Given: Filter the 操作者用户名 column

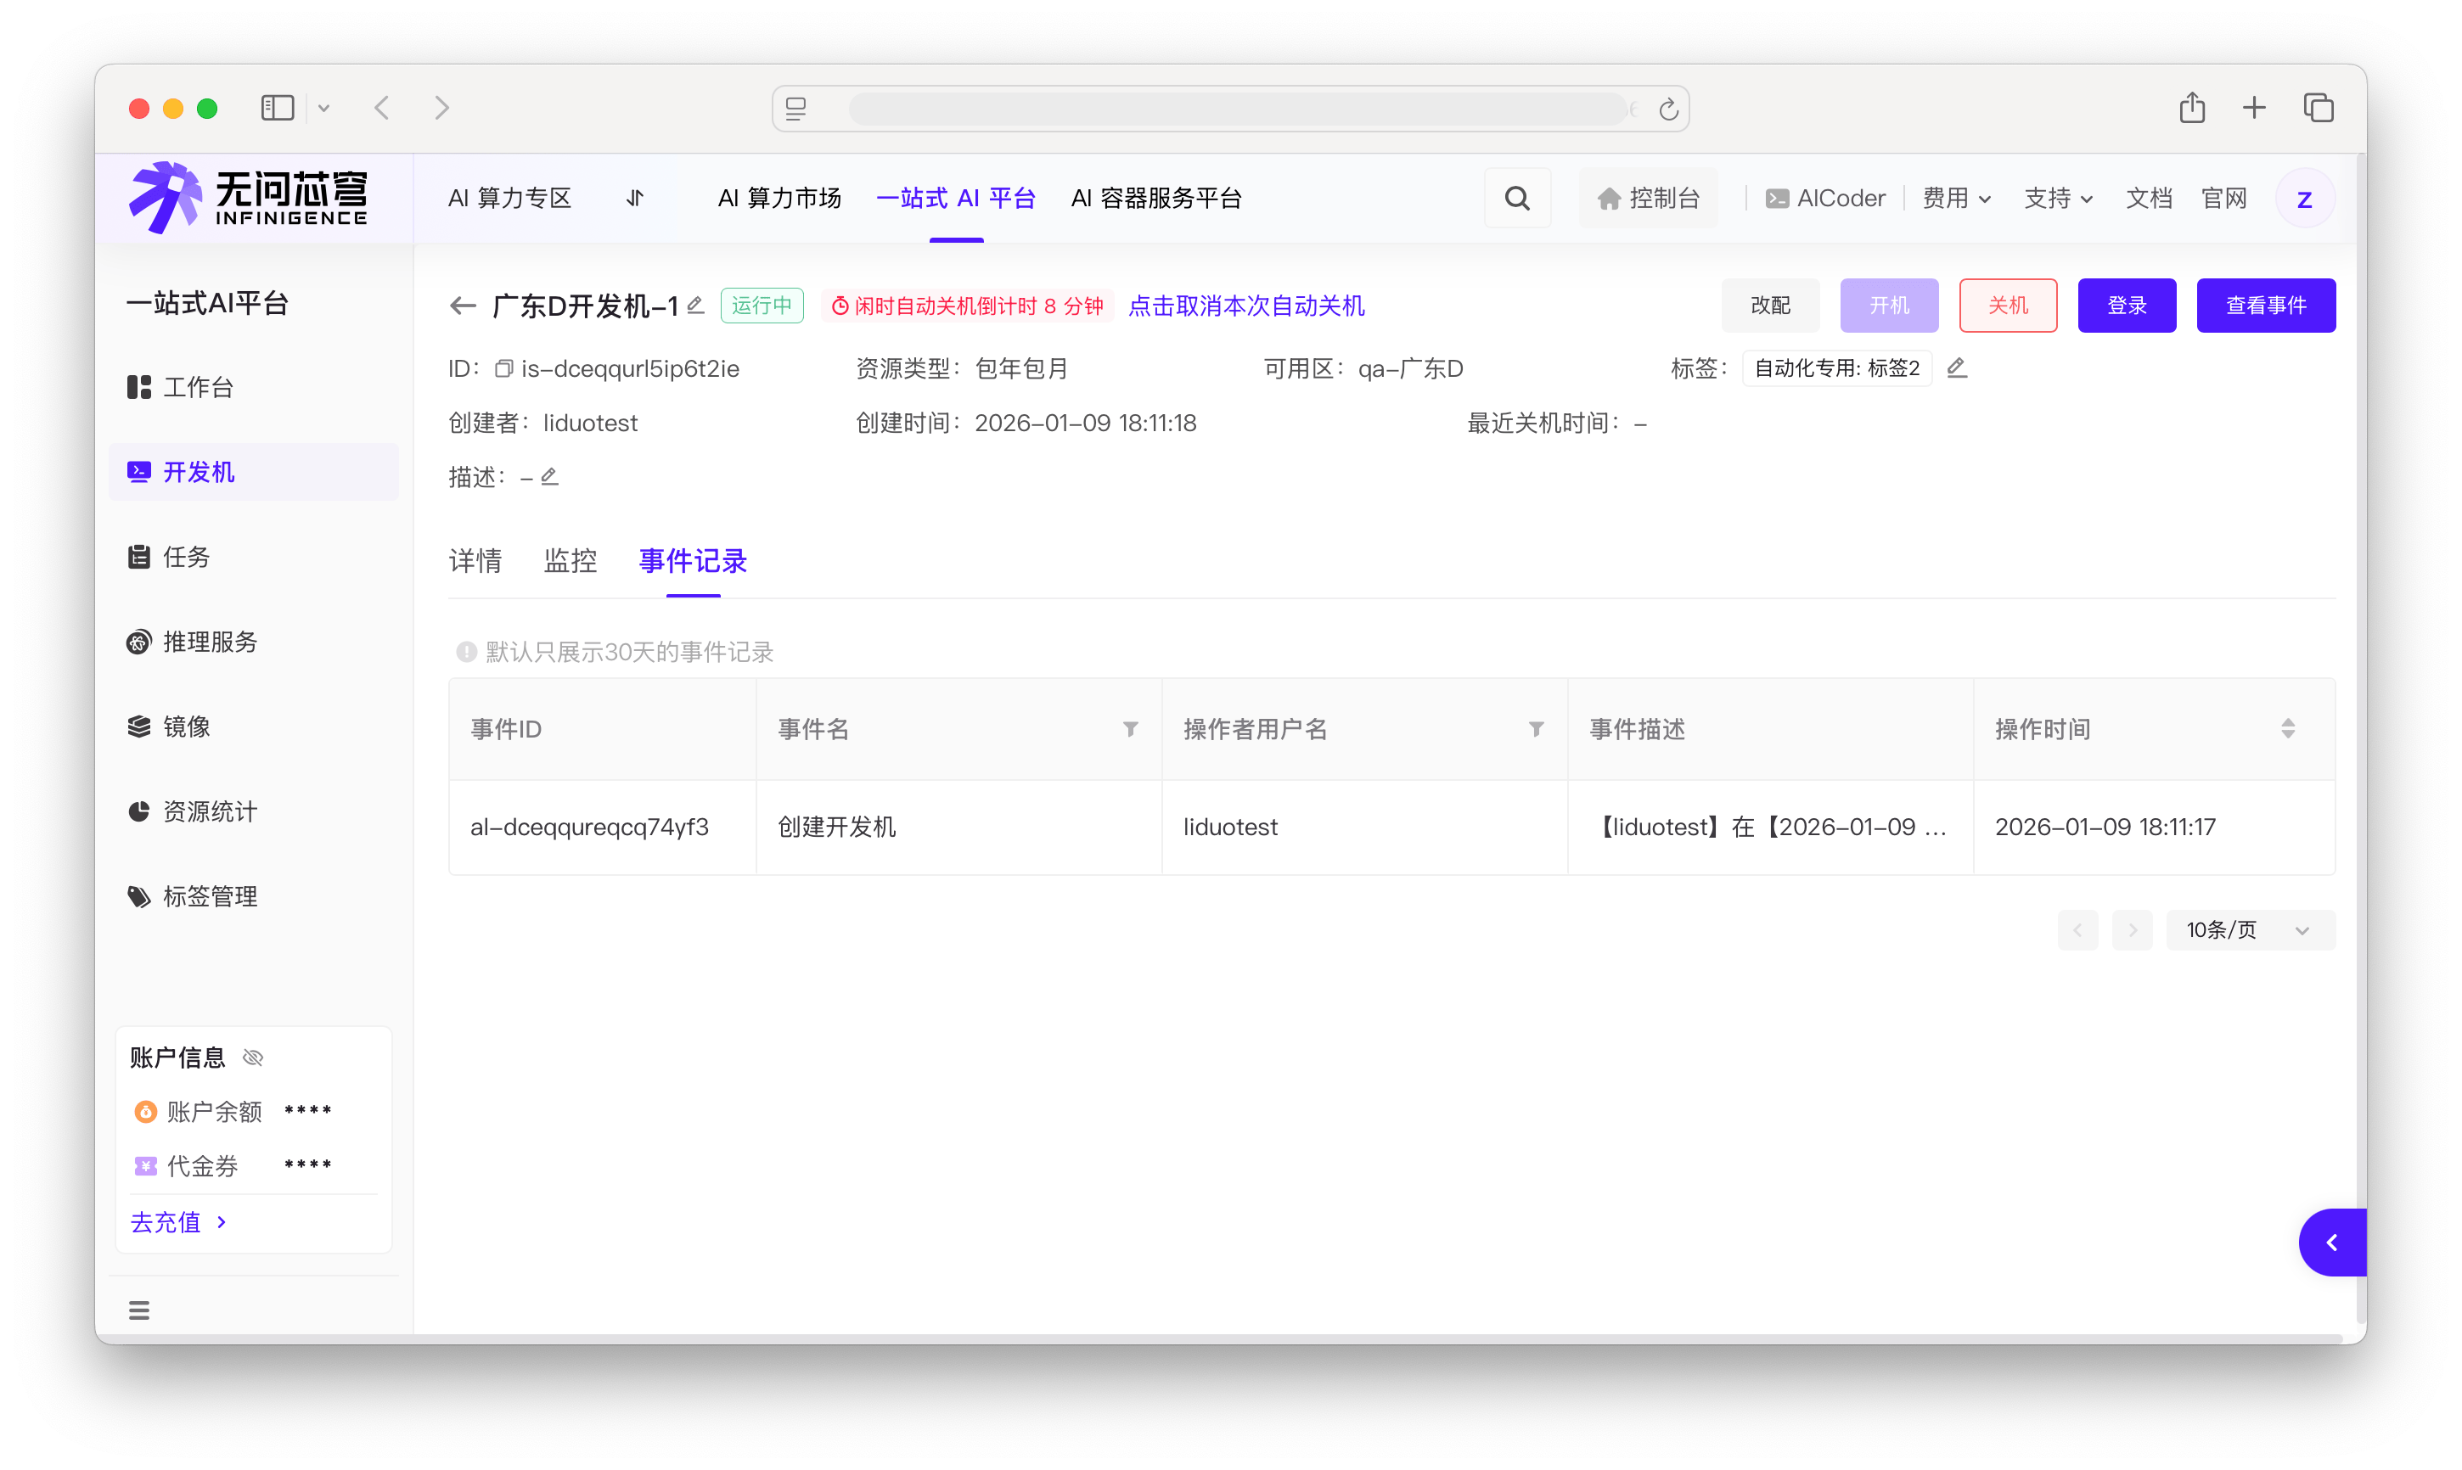Looking at the screenshot, I should 1536,729.
